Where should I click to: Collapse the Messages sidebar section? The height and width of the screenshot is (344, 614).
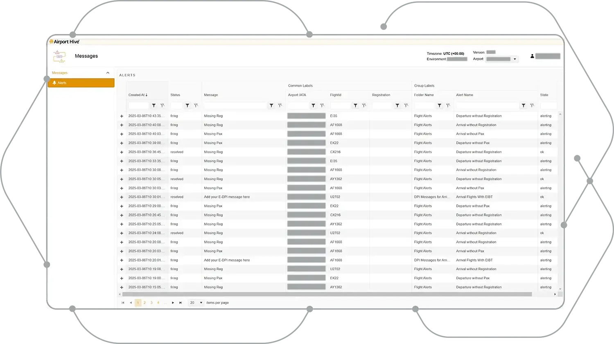(108, 73)
